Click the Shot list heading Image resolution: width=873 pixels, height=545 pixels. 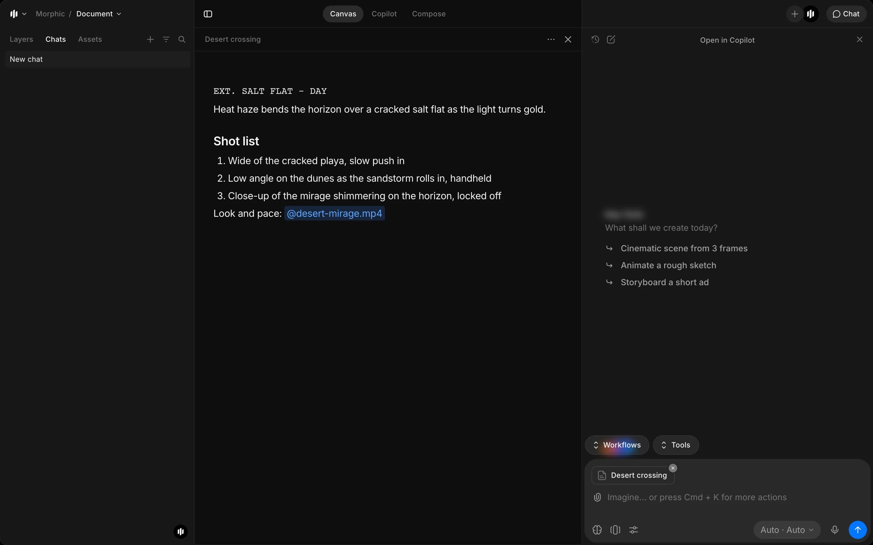(x=236, y=141)
